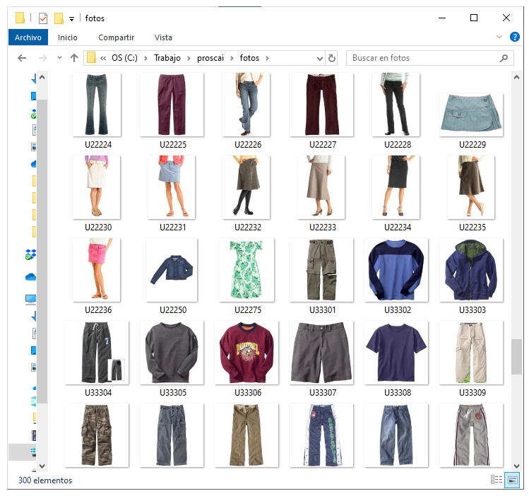This screenshot has width=529, height=496.
Task: Click the Properties checkmark icon in title bar
Action: point(43,18)
